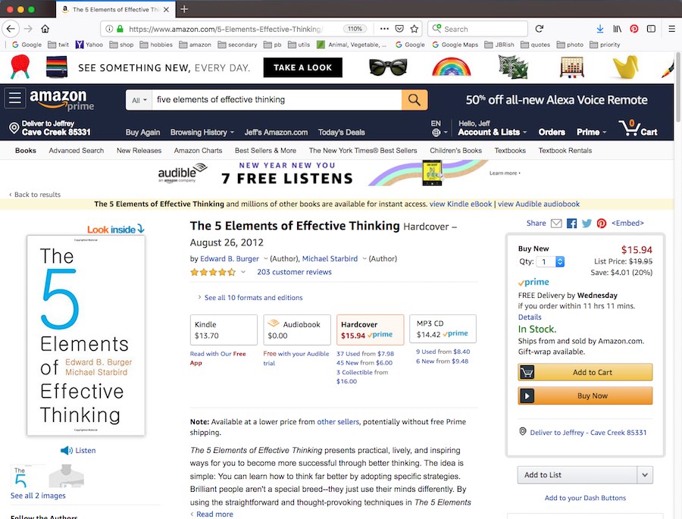682x519 pixels.
Task: Click the browser reload icon
Action: pyautogui.click(x=539, y=29)
